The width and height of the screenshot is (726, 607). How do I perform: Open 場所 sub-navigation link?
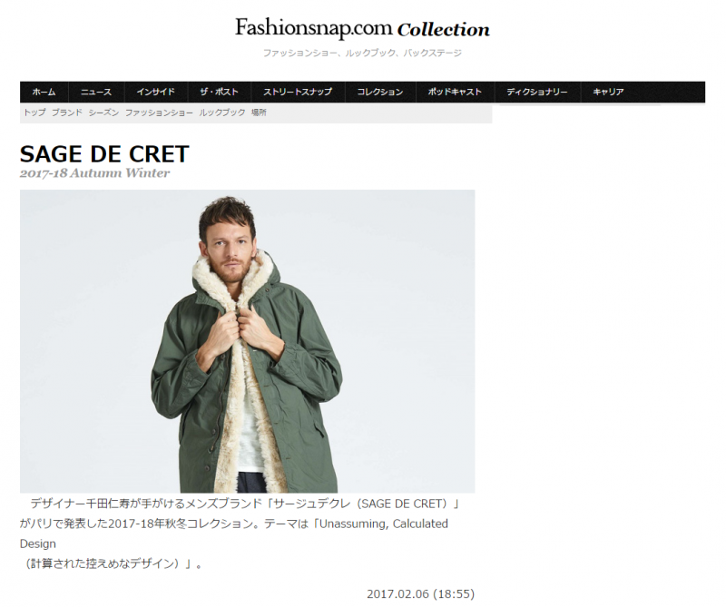coord(259,113)
